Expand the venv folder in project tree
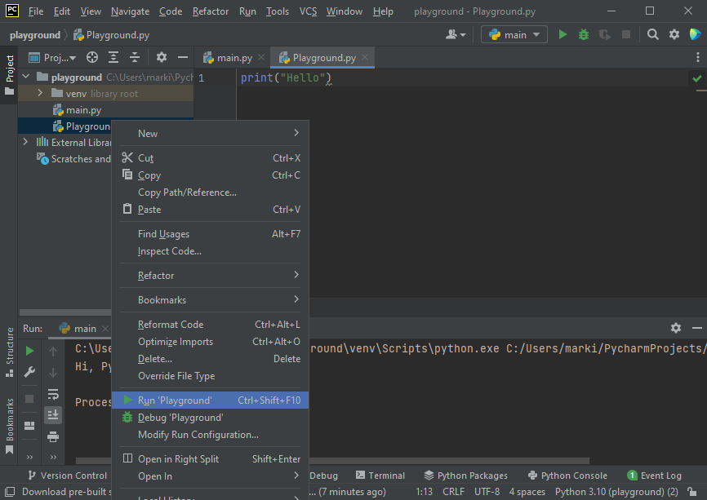707x500 pixels. point(39,93)
